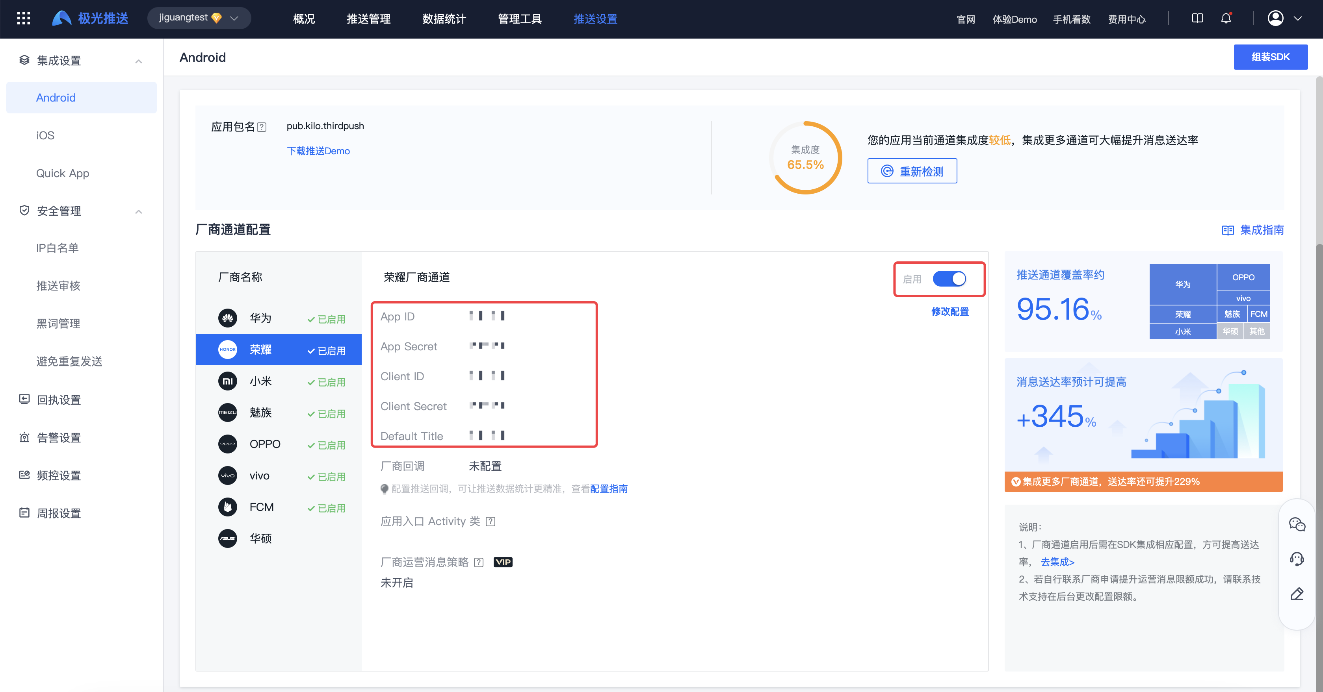Open the 数据统计 menu

point(444,19)
